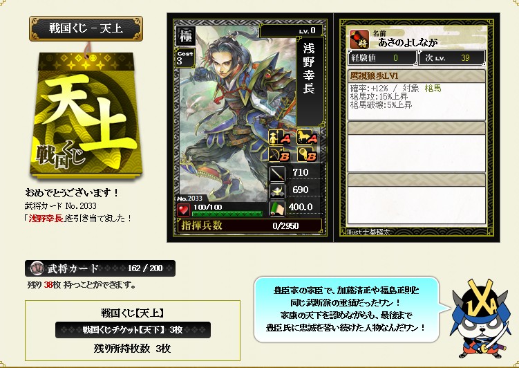Click the red 浅野幸長 name link

(x=46, y=219)
